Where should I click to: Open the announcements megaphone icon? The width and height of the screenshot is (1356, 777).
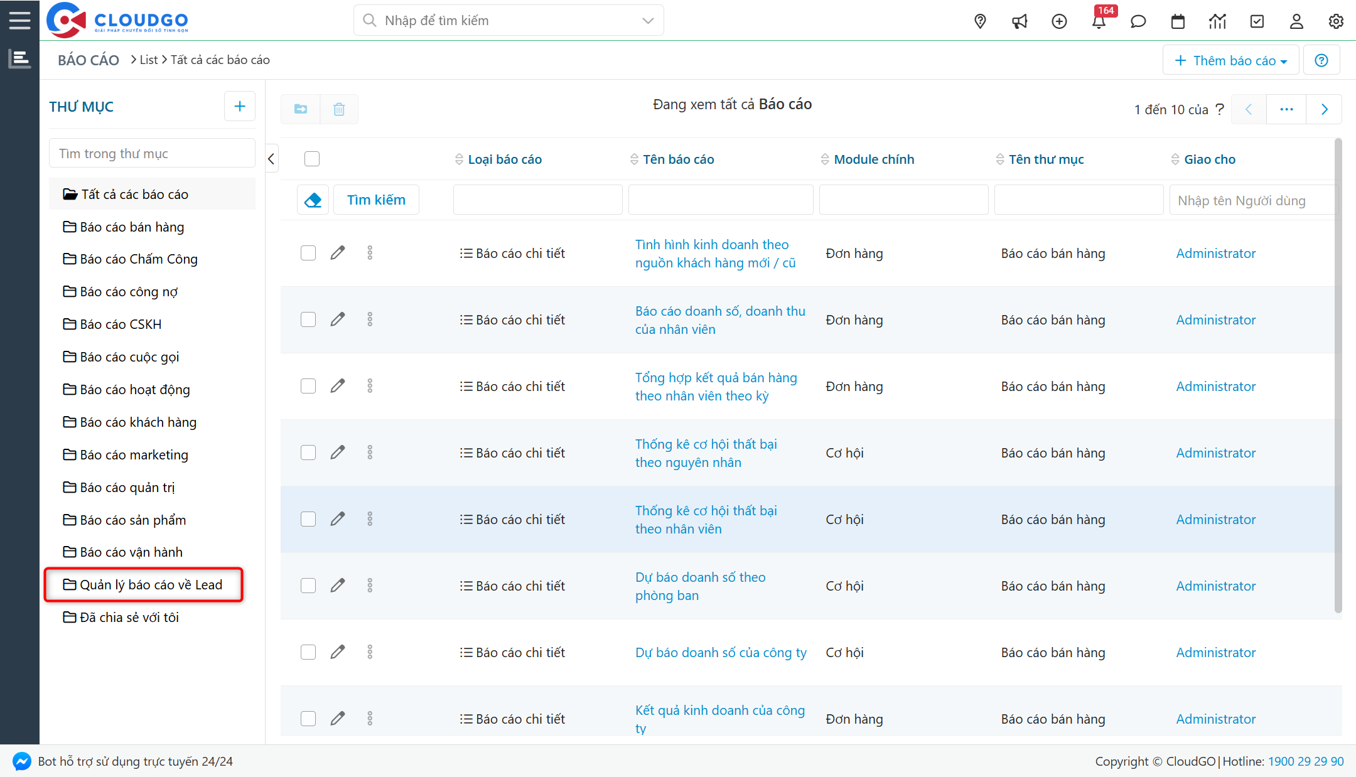pos(1020,22)
